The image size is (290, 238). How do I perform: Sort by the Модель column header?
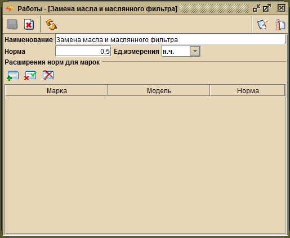[159, 90]
